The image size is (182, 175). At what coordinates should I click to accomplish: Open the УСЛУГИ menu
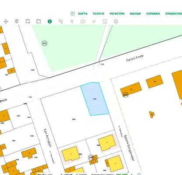98,14
